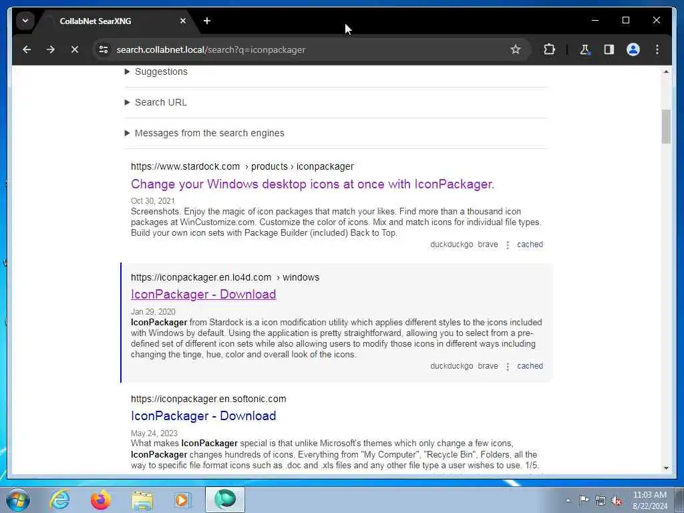
Task: Open more options for lo4d result
Action: point(508,367)
